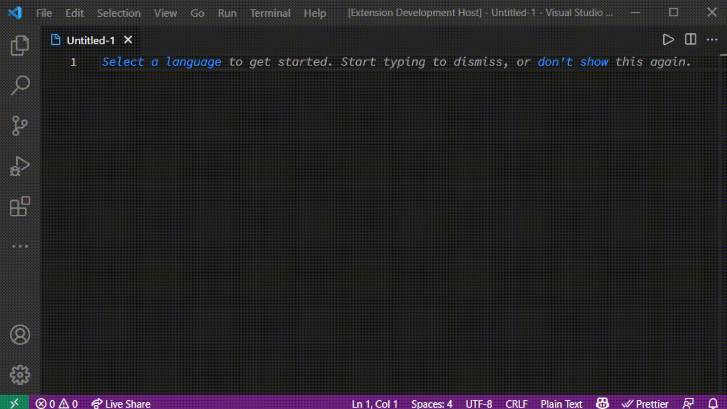
Task: Open the Search view icon
Action: click(x=20, y=86)
